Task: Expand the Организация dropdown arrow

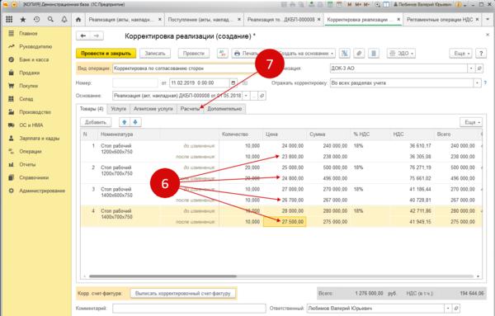Action: click(x=471, y=68)
